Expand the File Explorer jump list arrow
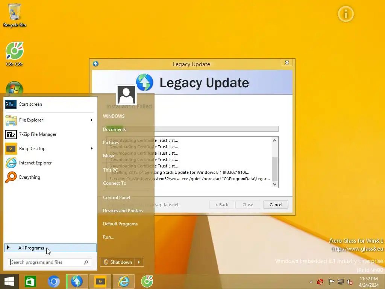Image resolution: width=385 pixels, height=289 pixels. (92, 120)
